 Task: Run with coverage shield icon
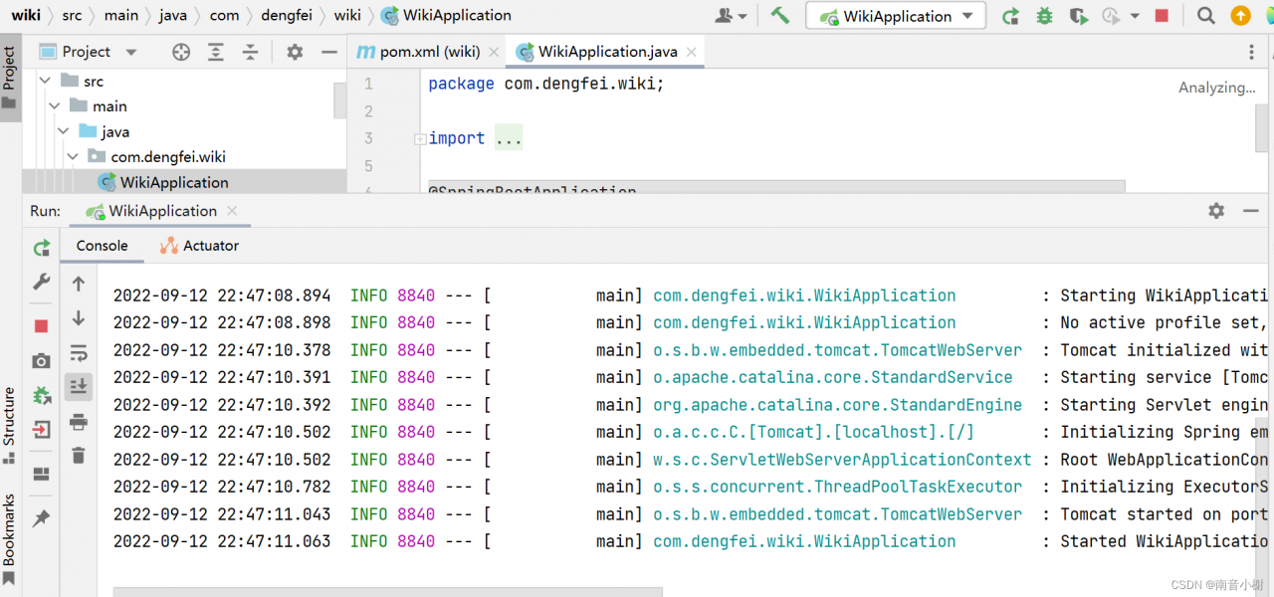click(x=1078, y=16)
